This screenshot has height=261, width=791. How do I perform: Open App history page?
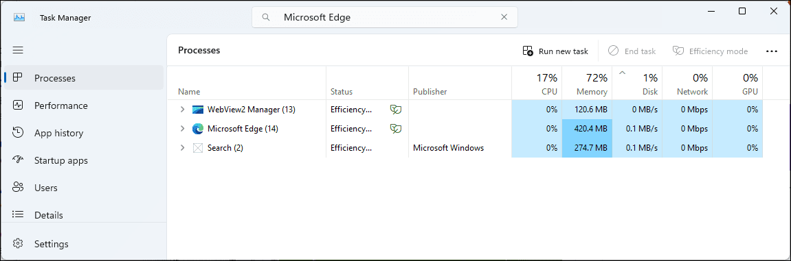click(x=84, y=133)
